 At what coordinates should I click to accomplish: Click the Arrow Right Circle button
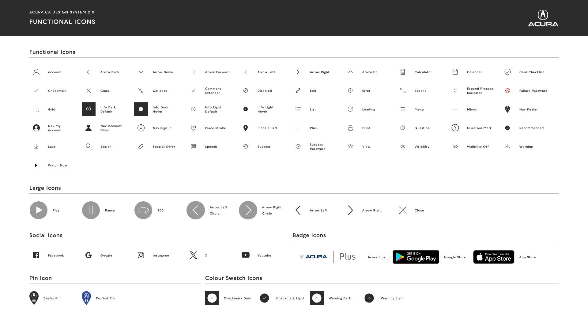pos(248,210)
